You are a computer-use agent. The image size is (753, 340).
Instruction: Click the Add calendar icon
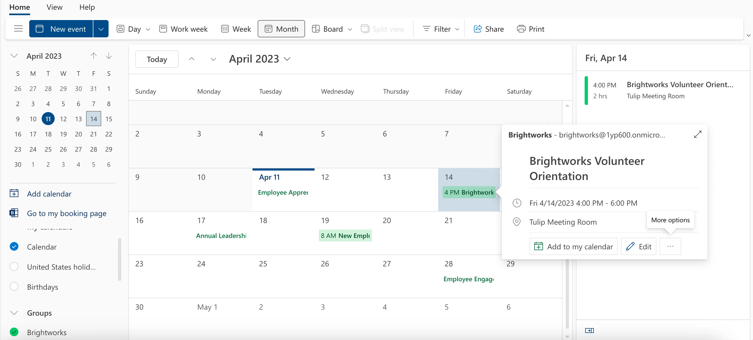(x=14, y=193)
